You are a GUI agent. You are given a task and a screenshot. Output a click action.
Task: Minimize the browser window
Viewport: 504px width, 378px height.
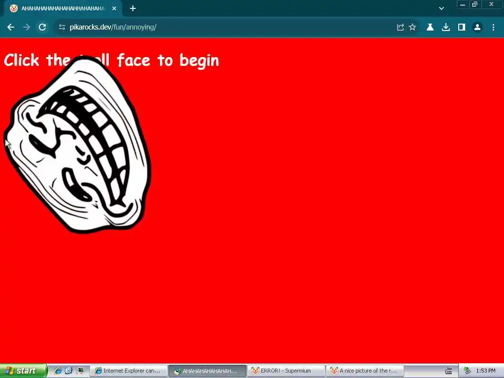pyautogui.click(x=463, y=4)
